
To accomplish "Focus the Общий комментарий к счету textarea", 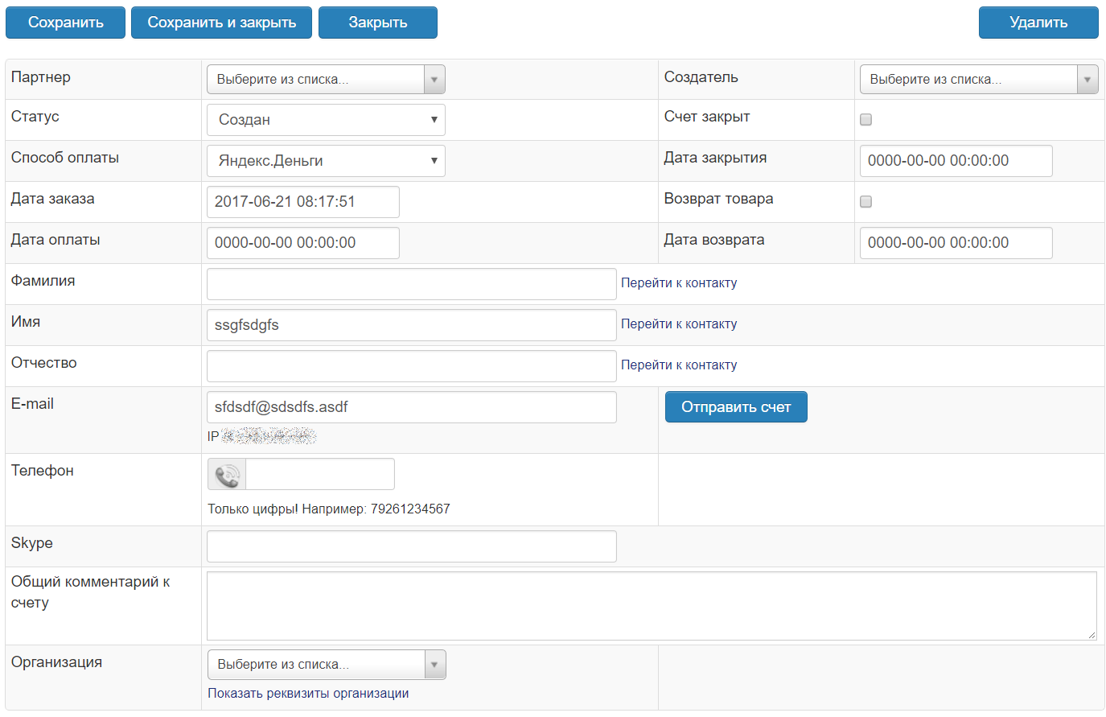I will (651, 606).
